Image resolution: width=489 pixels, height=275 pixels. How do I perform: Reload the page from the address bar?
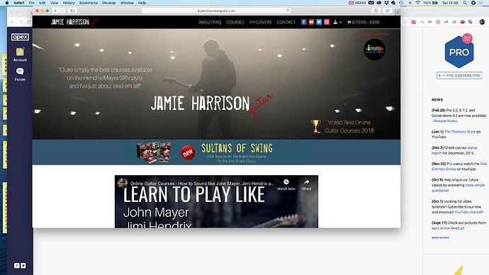pos(288,11)
